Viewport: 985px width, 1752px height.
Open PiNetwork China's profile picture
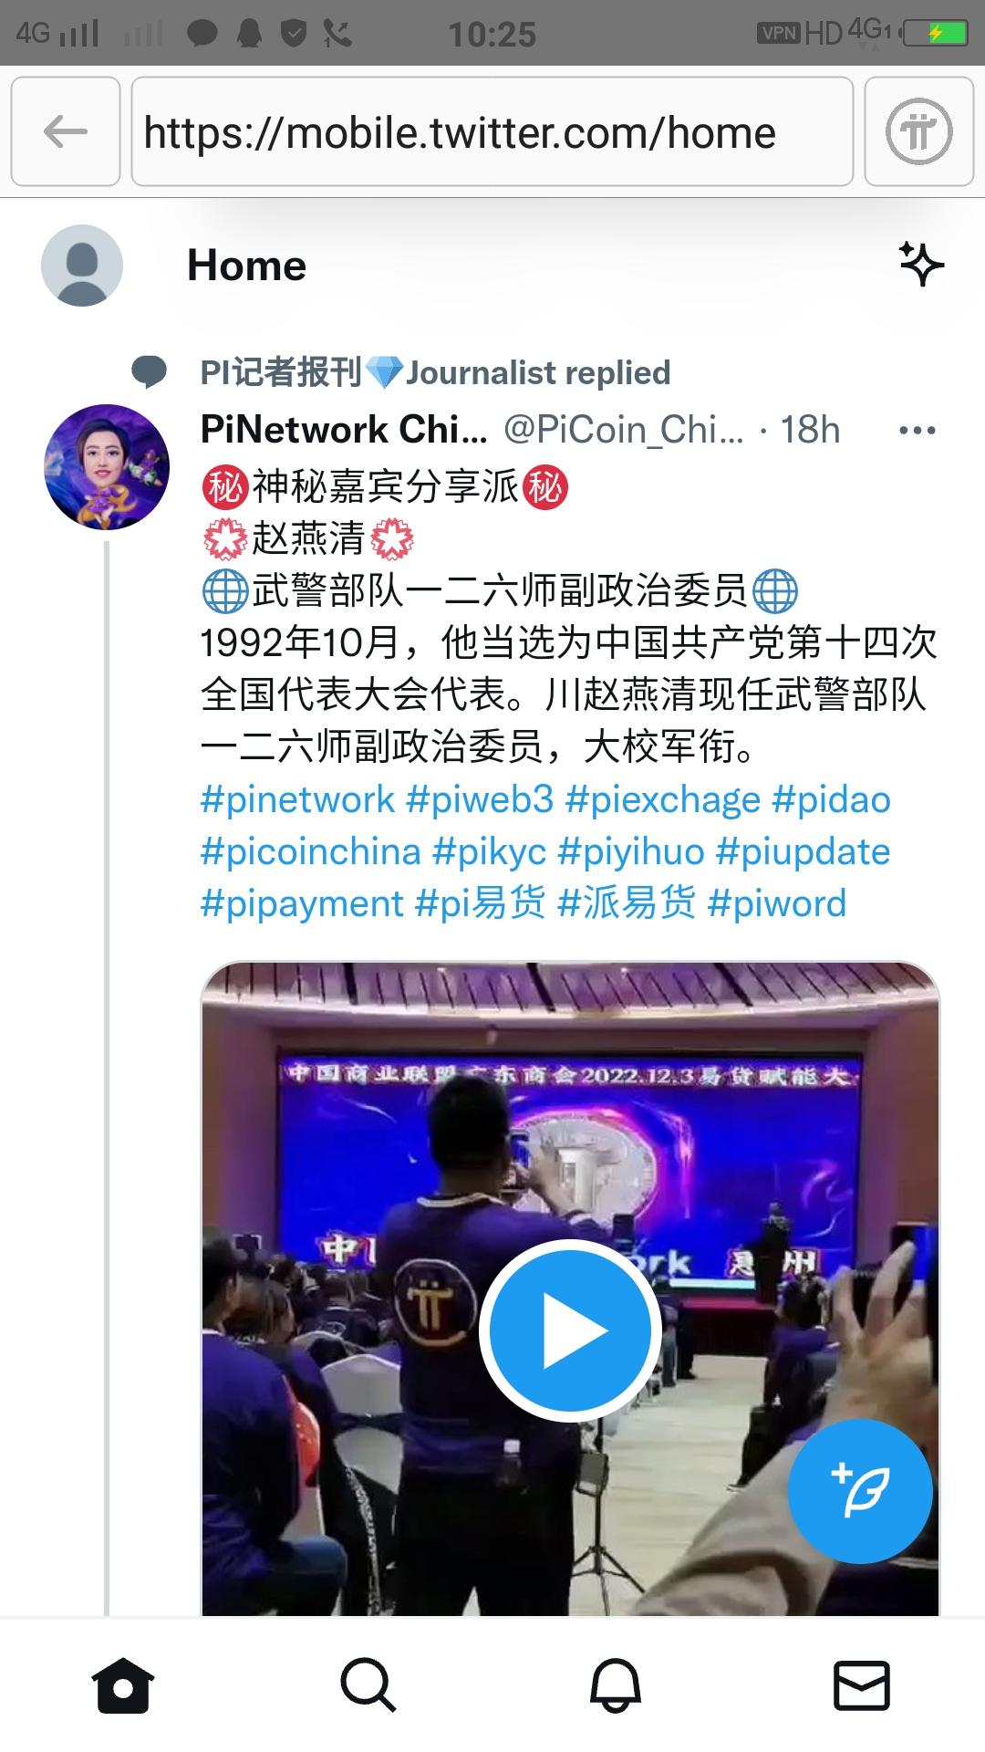coord(107,466)
